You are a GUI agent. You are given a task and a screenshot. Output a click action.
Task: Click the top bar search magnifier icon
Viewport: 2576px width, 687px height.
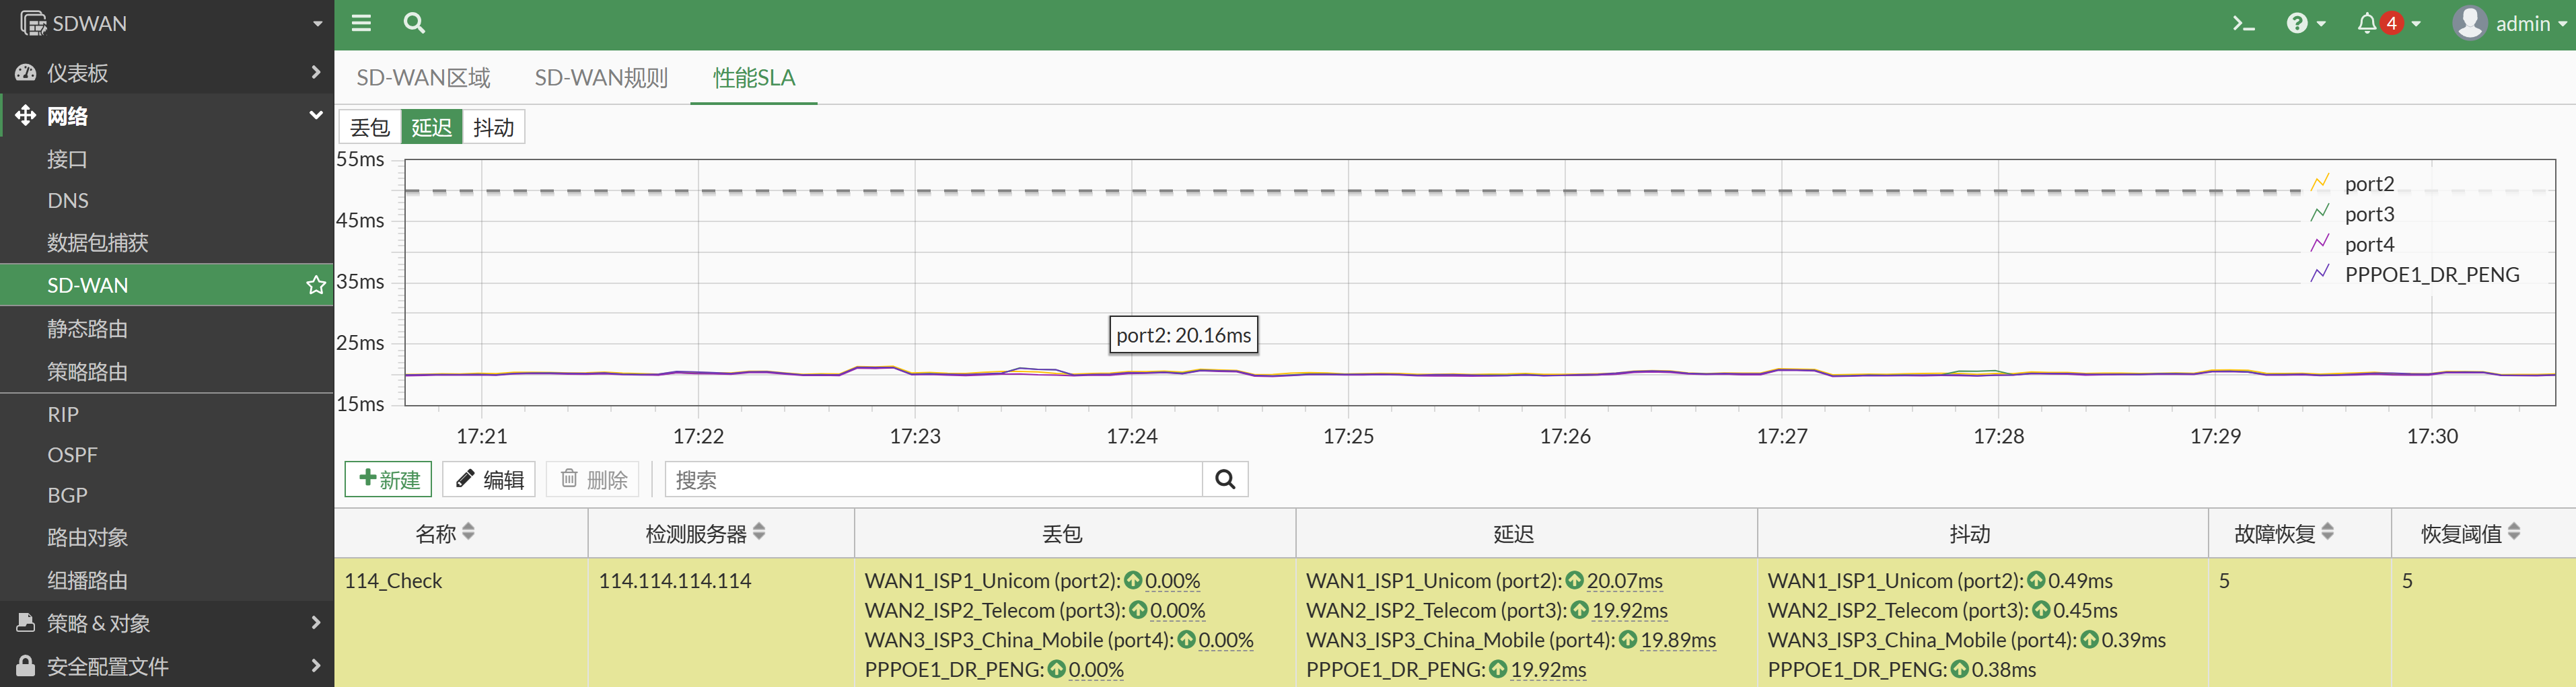click(x=414, y=23)
